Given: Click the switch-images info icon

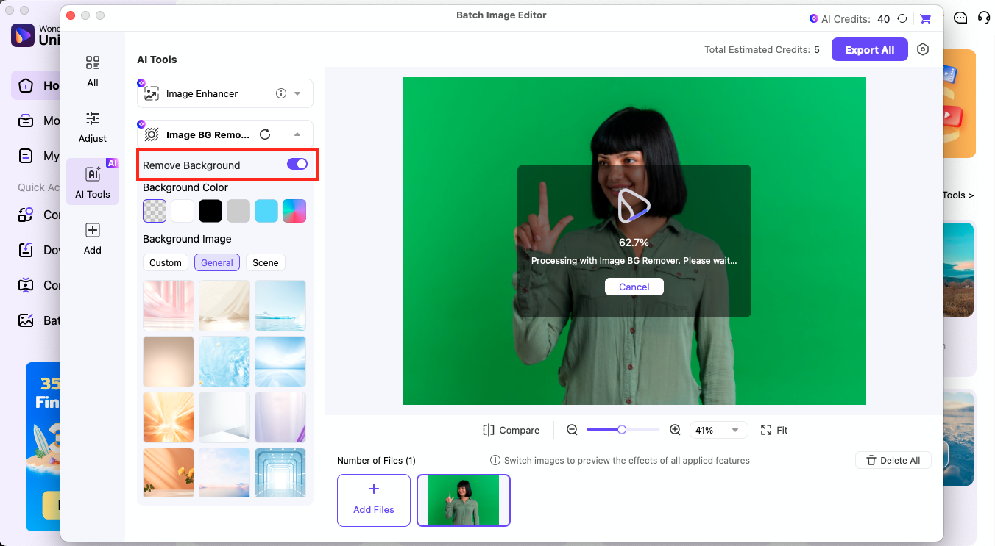Looking at the screenshot, I should click(495, 460).
